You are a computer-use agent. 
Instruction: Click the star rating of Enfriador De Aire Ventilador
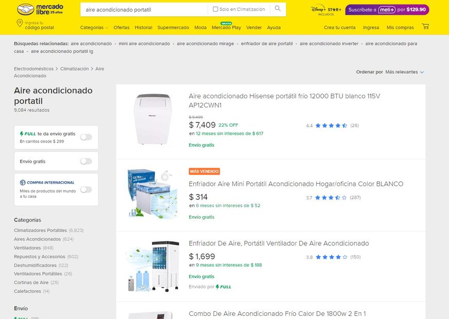coord(331,257)
